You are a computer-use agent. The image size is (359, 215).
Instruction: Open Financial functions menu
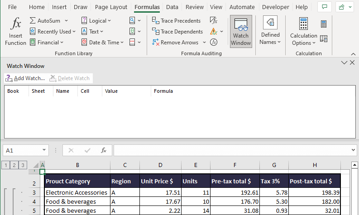47,43
